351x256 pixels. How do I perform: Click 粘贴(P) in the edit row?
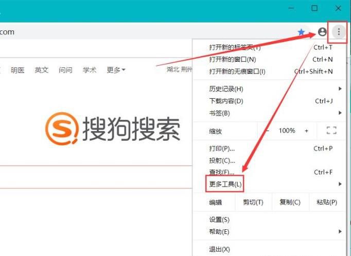pyautogui.click(x=327, y=203)
